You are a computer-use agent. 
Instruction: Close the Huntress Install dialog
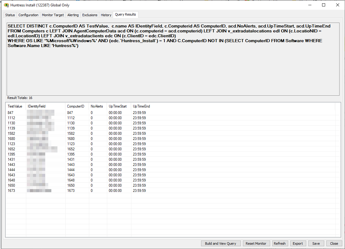(x=334, y=243)
